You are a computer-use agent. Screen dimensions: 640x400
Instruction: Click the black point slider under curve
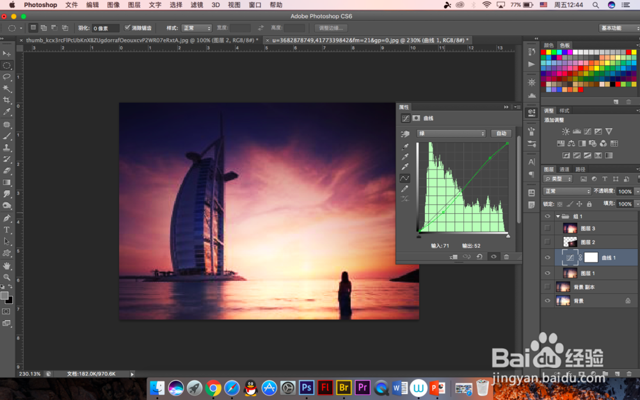point(419,236)
